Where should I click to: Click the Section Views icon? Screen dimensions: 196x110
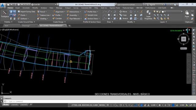coord(85,19)
